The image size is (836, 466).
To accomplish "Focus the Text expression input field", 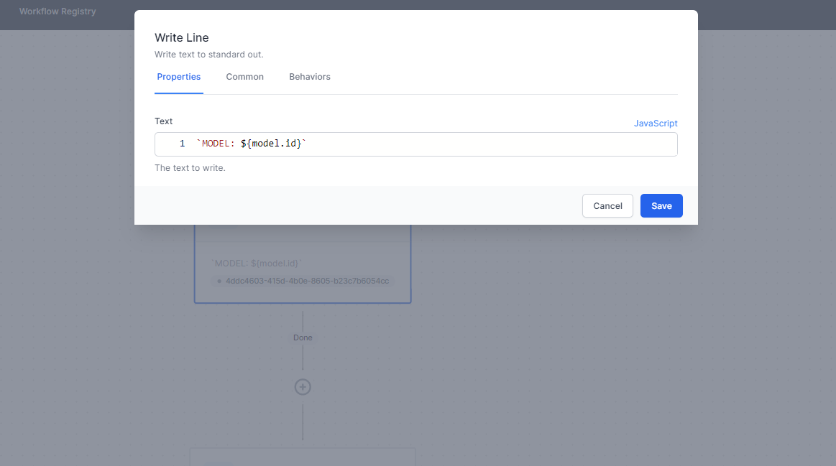I will coord(416,144).
